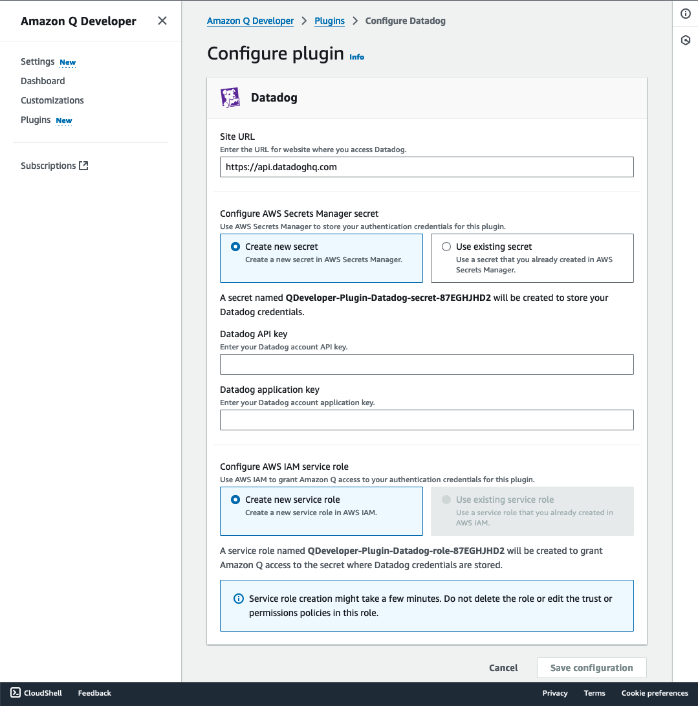Click the info icon in service role notice
Viewport: 698px width, 706px height.
[238, 599]
